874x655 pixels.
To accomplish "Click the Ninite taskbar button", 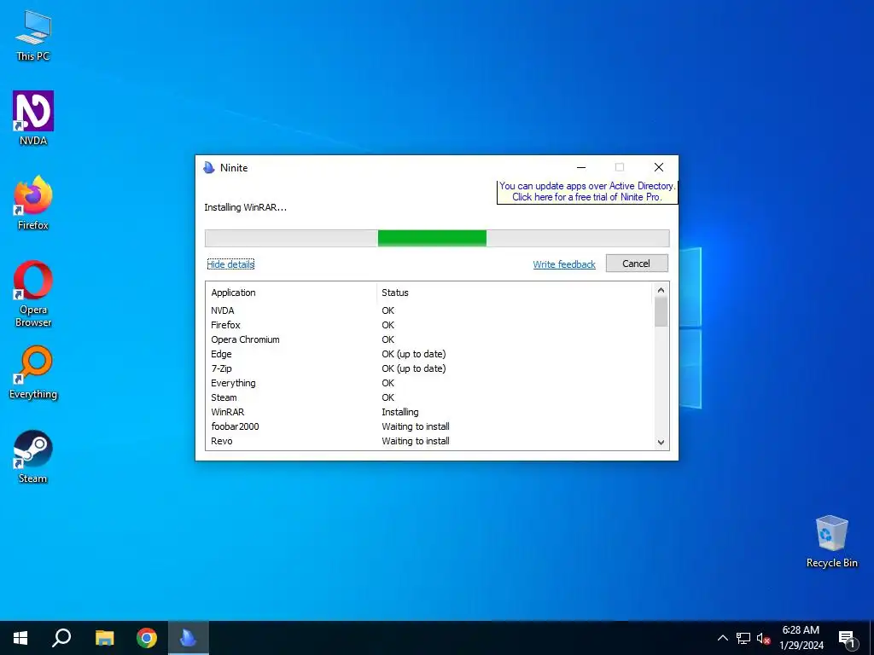I will [189, 638].
